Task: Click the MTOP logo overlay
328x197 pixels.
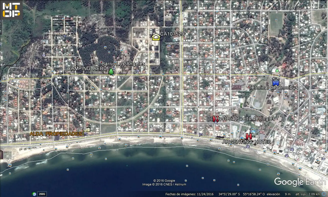Action: click(11, 10)
